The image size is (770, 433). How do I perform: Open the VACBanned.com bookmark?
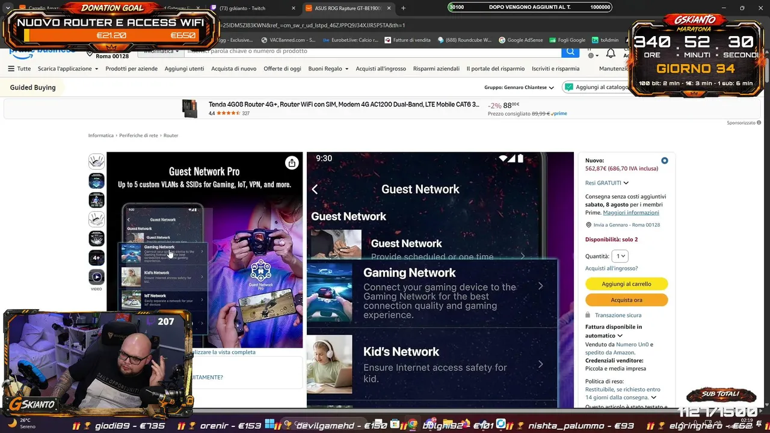[x=288, y=40]
